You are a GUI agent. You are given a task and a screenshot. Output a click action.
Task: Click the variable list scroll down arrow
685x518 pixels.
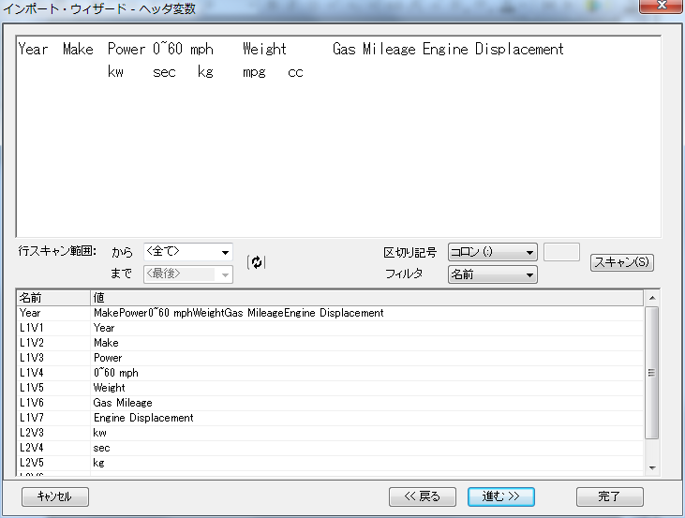[x=652, y=468]
